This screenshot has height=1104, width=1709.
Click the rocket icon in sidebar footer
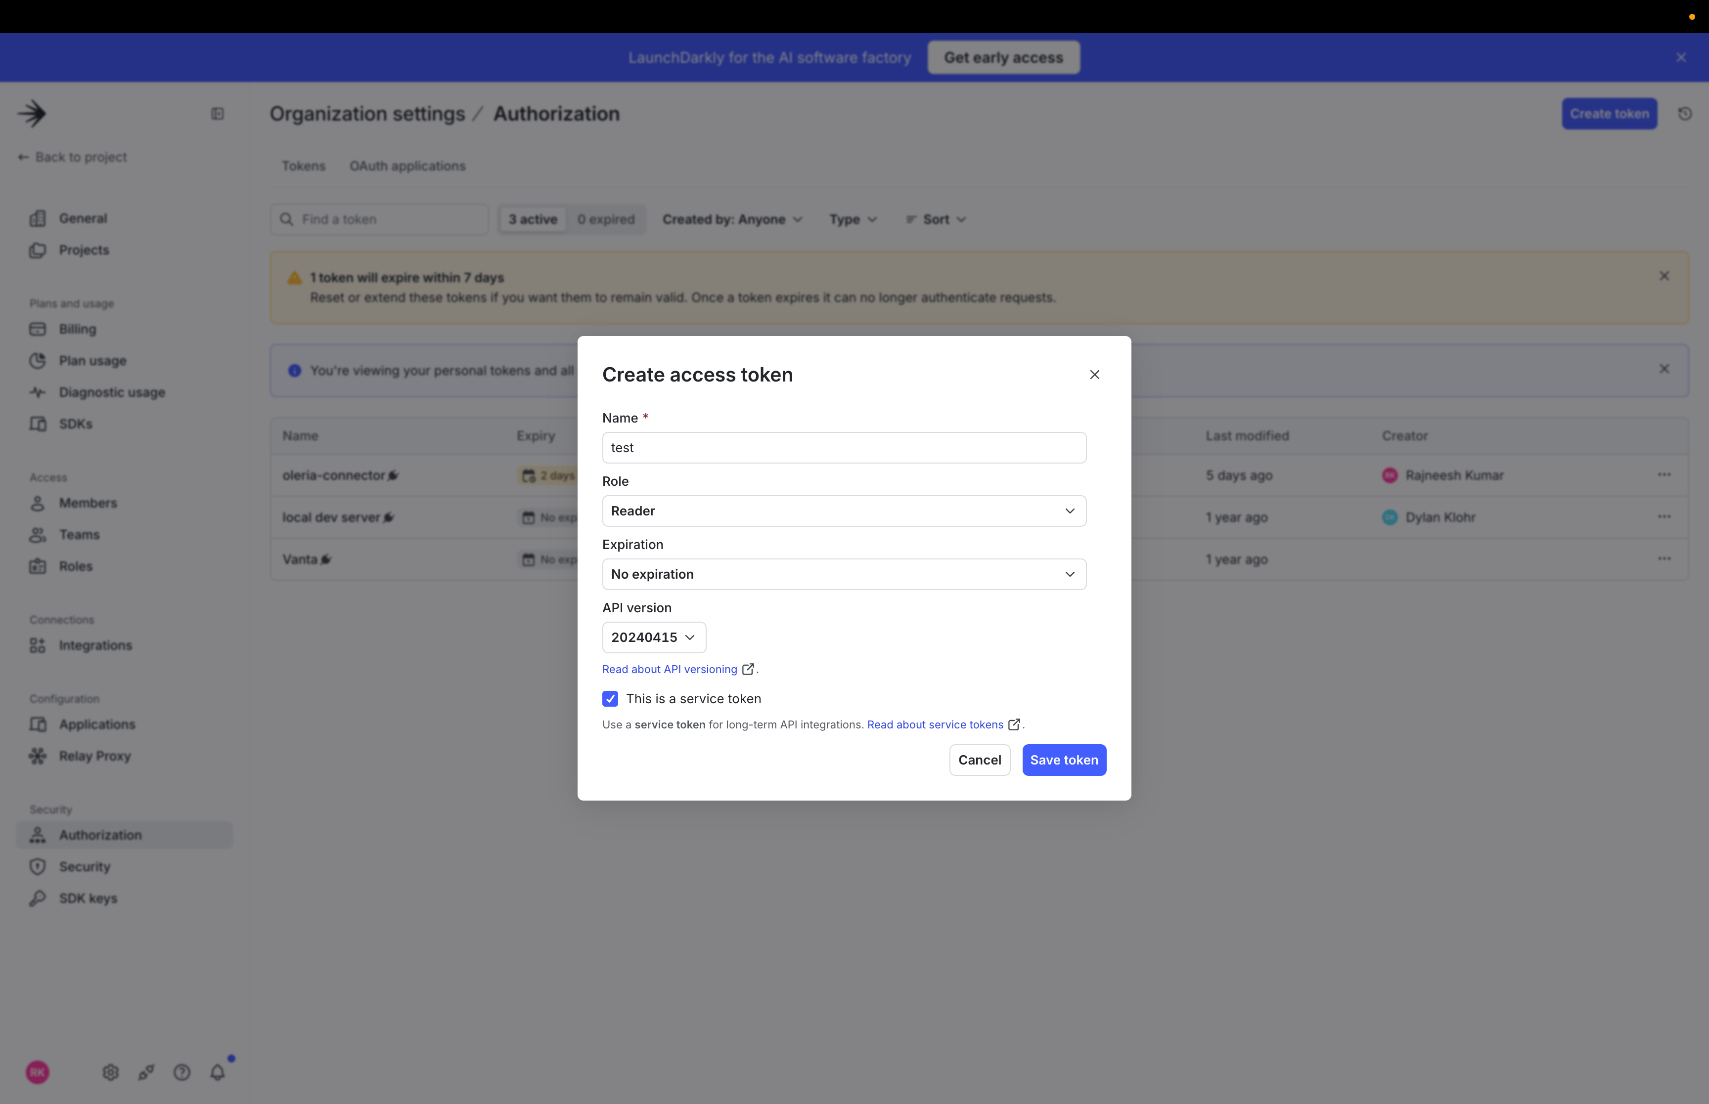pos(146,1072)
